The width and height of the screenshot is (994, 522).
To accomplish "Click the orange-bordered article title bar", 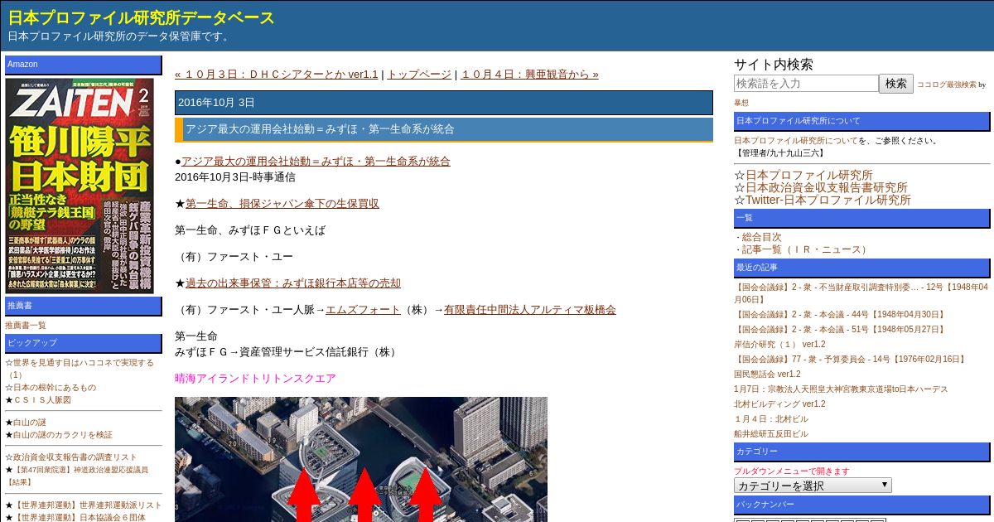I will click(444, 130).
